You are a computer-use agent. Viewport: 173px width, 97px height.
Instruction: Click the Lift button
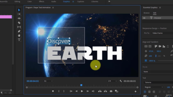point(100,91)
